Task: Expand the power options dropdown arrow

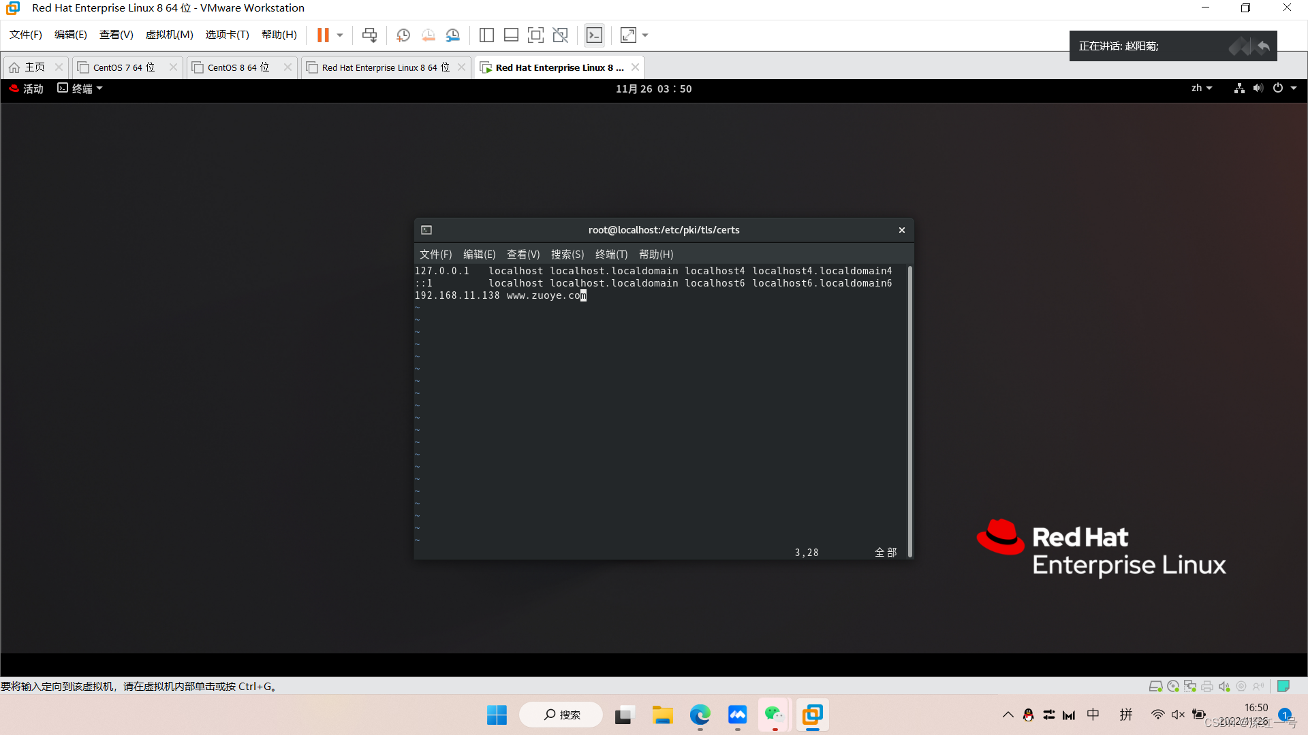Action: point(340,35)
